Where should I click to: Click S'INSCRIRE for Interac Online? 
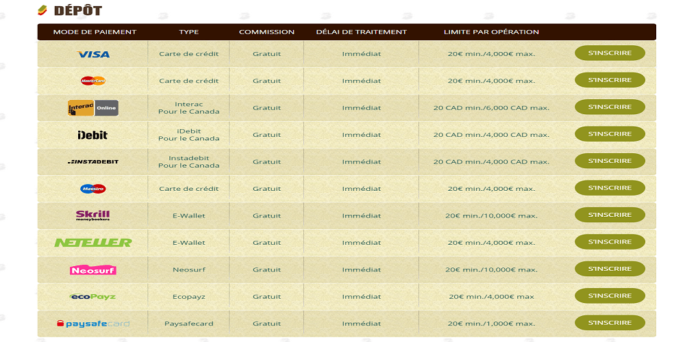click(x=610, y=107)
